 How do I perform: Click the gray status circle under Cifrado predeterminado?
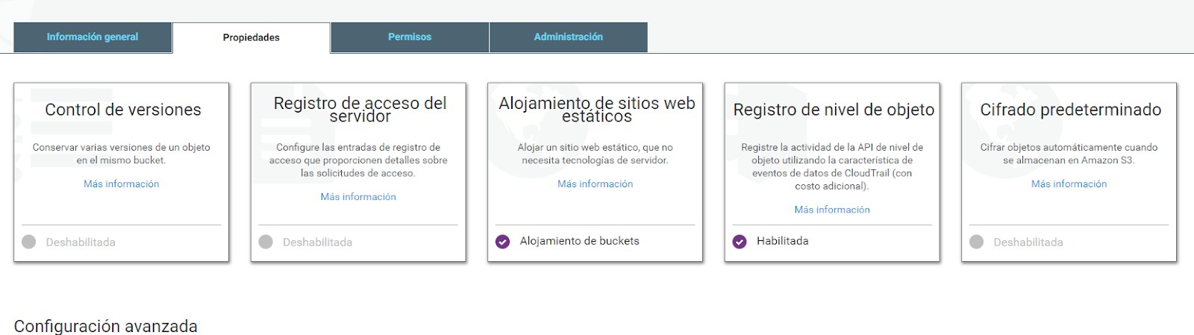(x=977, y=242)
